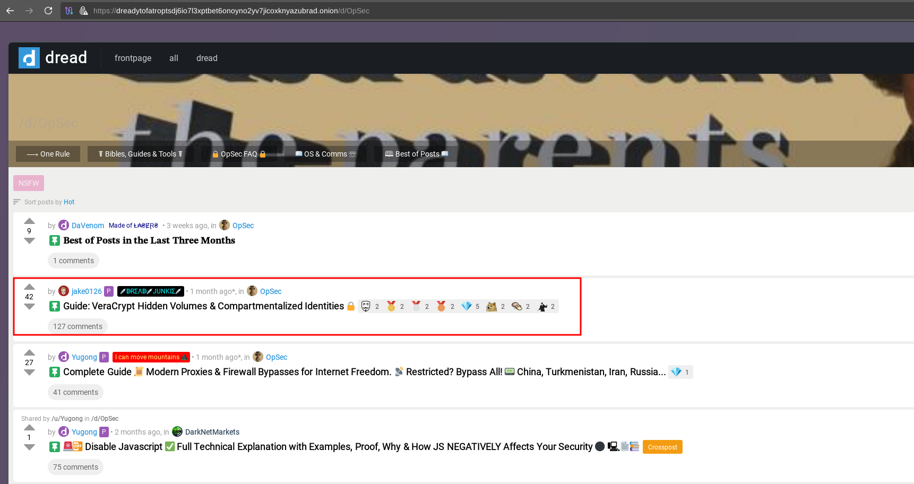Reload the page with the browser refresh button

(48, 11)
